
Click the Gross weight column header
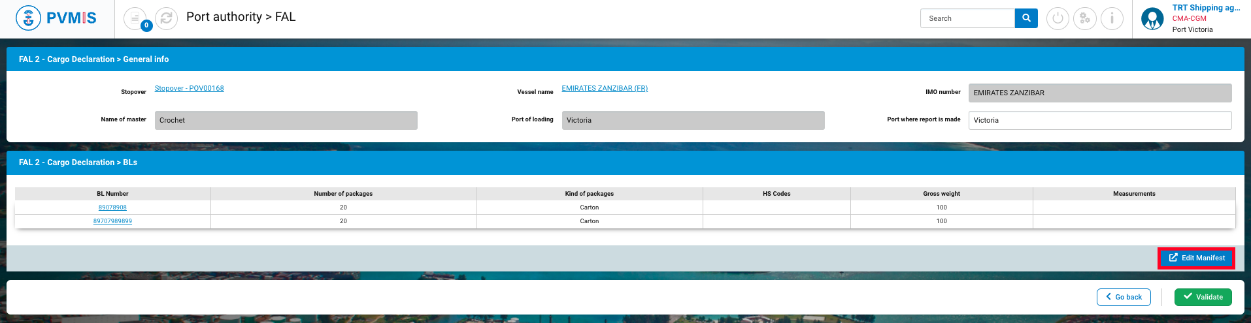(x=941, y=194)
